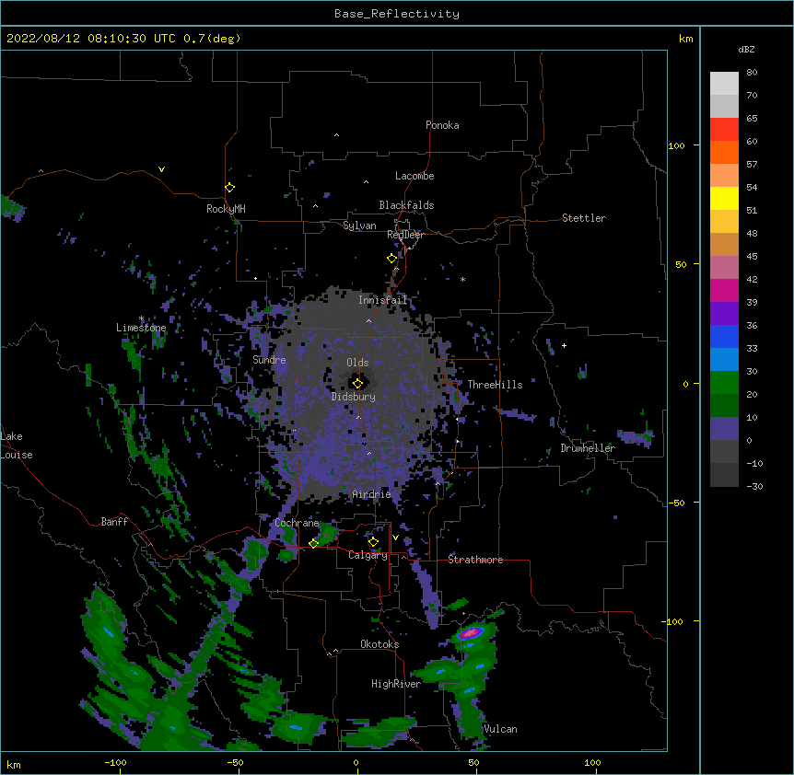Click the orange 57-60 dBZ legend swatch

724,152
